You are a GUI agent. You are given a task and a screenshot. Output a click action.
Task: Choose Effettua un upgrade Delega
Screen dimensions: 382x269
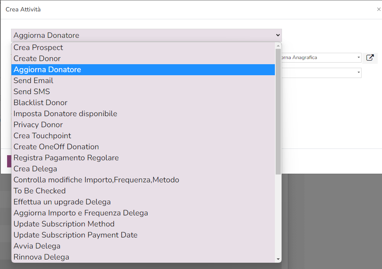(62, 202)
